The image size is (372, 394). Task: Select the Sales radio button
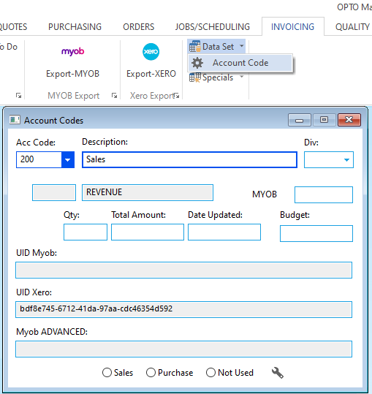[x=107, y=372]
